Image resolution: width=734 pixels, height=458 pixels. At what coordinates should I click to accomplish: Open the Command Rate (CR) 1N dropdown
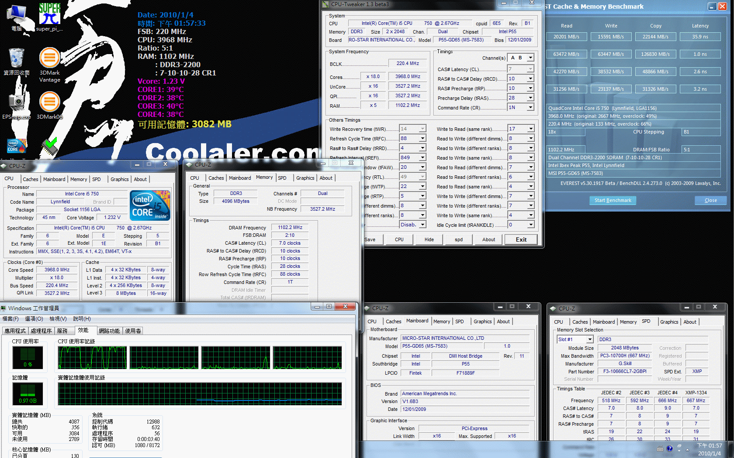point(530,107)
